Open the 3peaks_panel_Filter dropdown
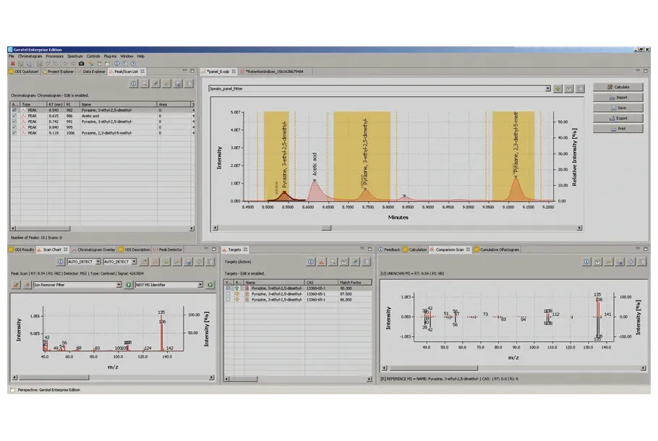The width and height of the screenshot is (658, 441). (x=547, y=88)
